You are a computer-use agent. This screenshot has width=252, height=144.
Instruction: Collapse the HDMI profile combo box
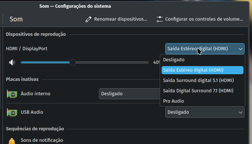click(x=205, y=49)
